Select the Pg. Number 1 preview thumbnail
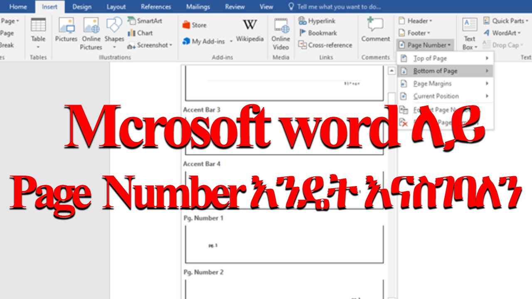The width and height of the screenshot is (532, 299). [284, 244]
